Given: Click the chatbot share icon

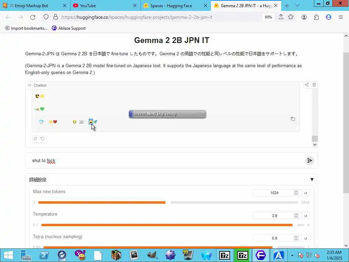Looking at the screenshot, I should pos(307,85).
